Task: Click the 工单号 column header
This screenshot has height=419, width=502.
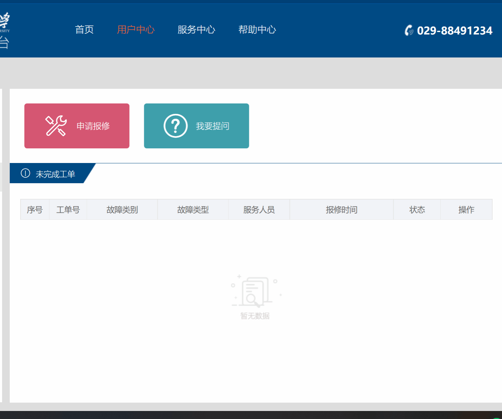Action: [x=68, y=210]
